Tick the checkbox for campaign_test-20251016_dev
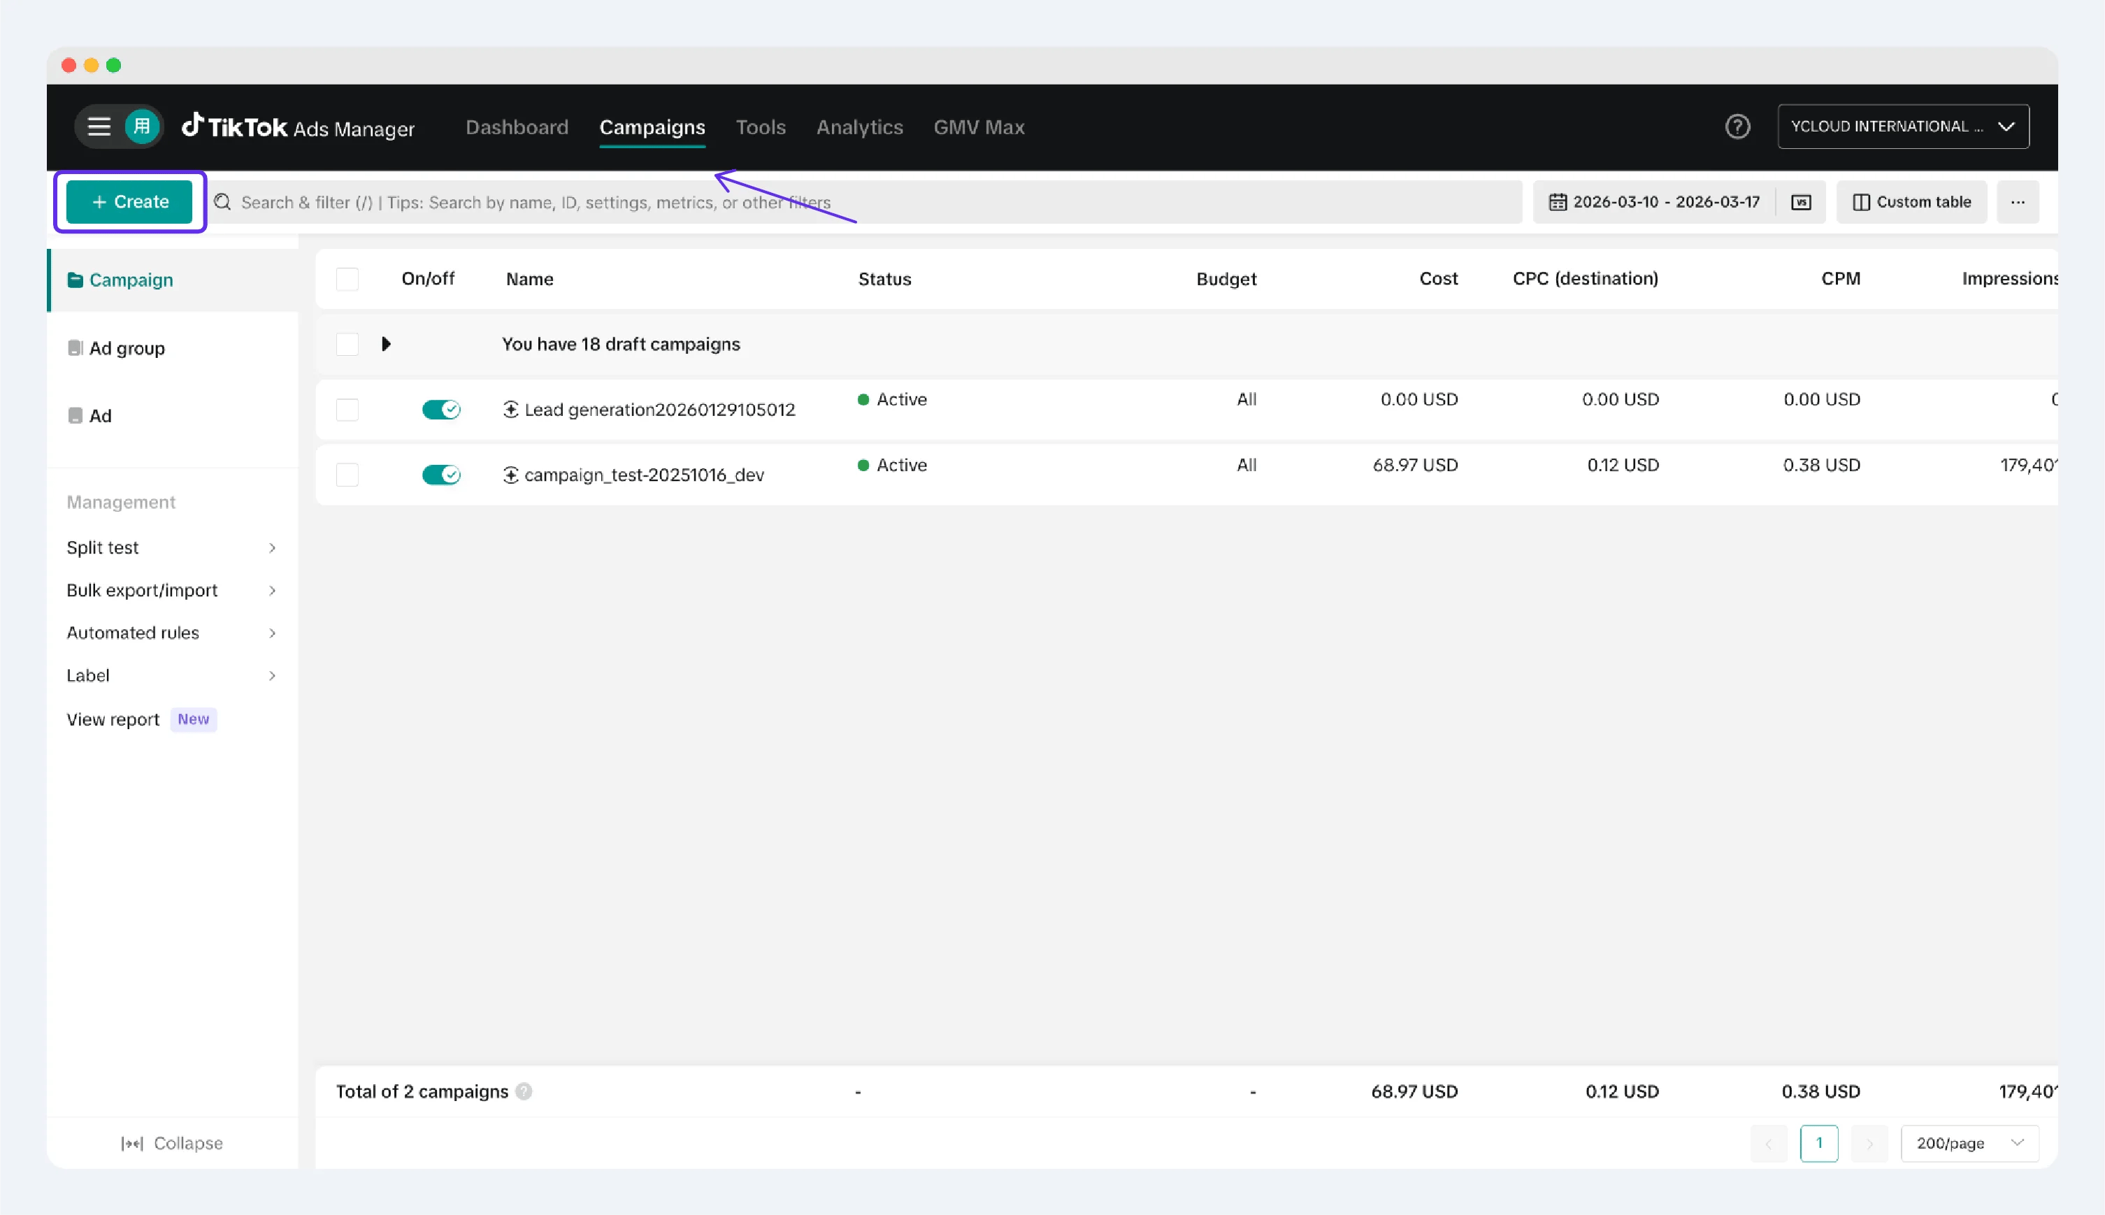 [x=347, y=475]
